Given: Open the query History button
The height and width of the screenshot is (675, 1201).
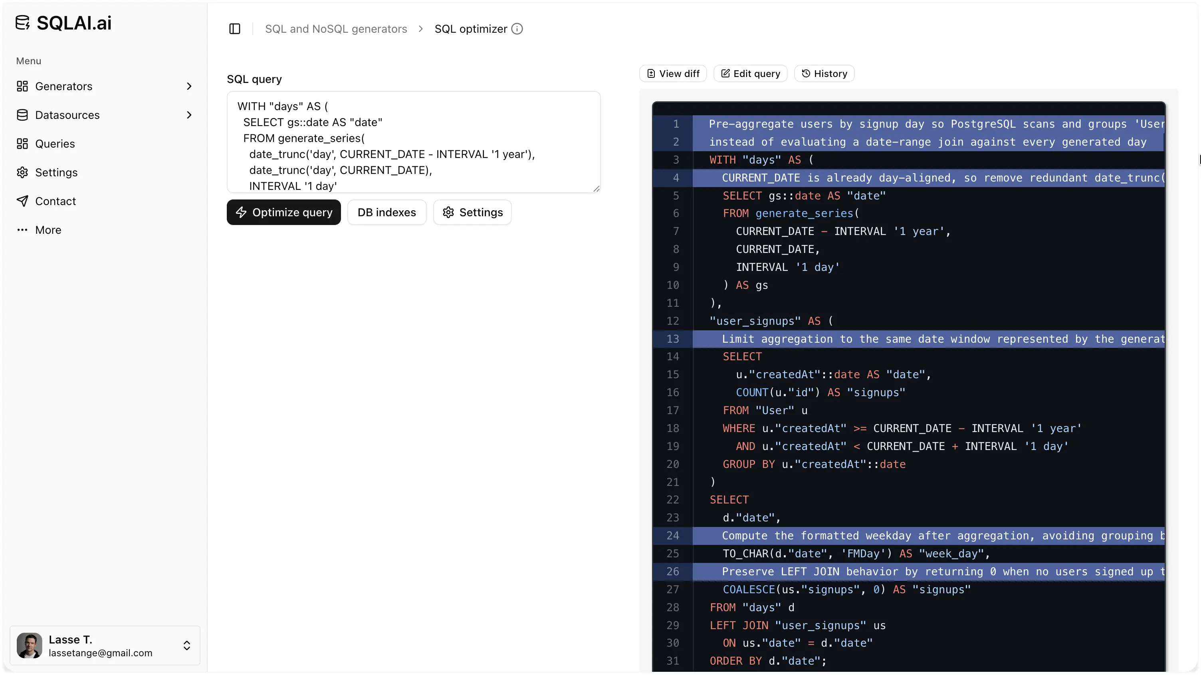Looking at the screenshot, I should point(824,73).
